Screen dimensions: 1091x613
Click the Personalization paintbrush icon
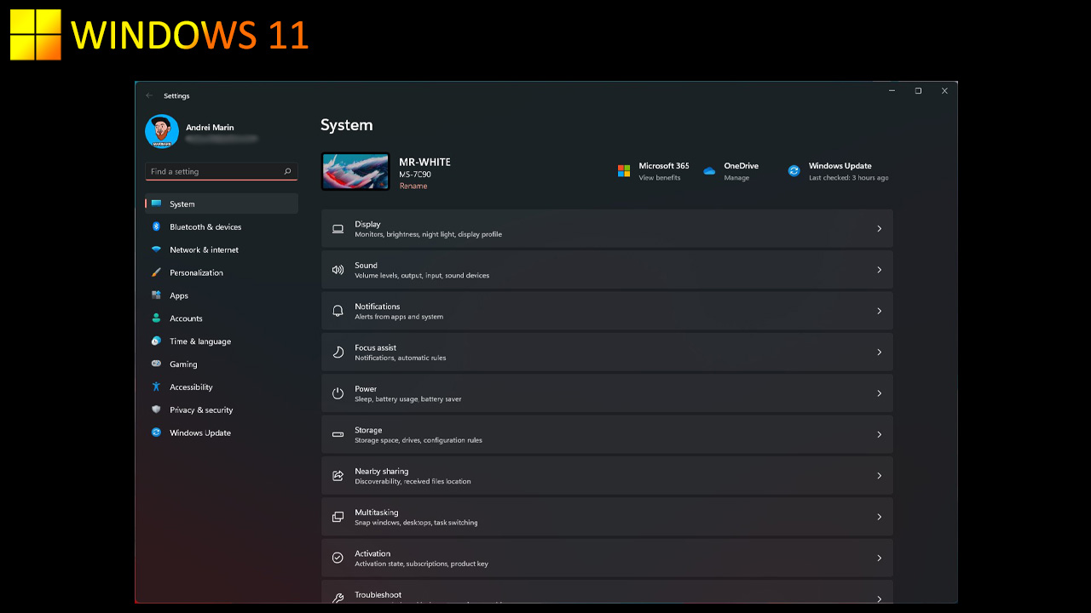(x=156, y=272)
